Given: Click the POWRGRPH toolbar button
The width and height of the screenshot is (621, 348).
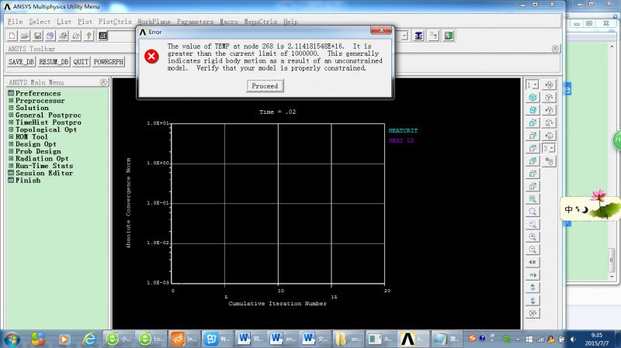Looking at the screenshot, I should click(109, 62).
